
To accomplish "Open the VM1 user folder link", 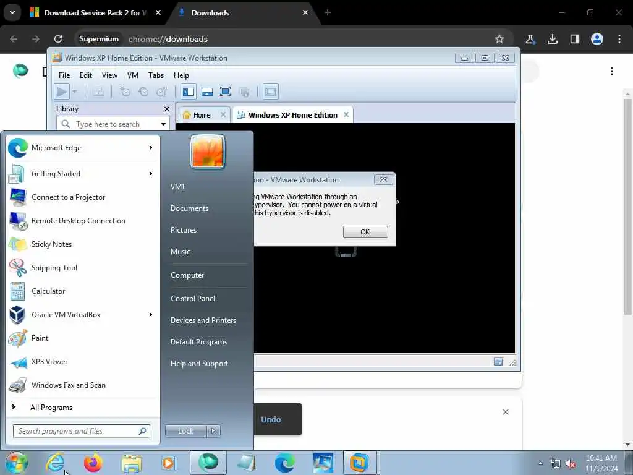I will click(x=177, y=187).
